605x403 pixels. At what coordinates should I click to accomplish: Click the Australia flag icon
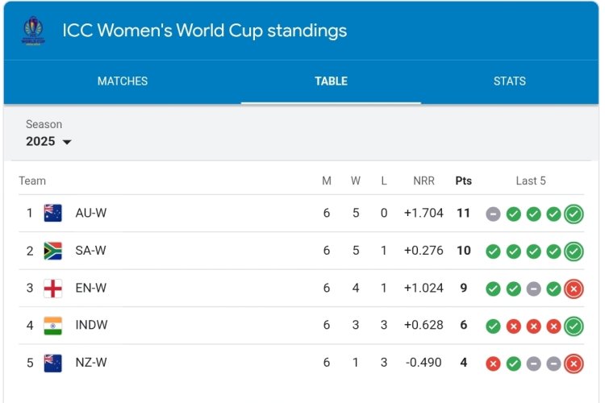tap(53, 214)
